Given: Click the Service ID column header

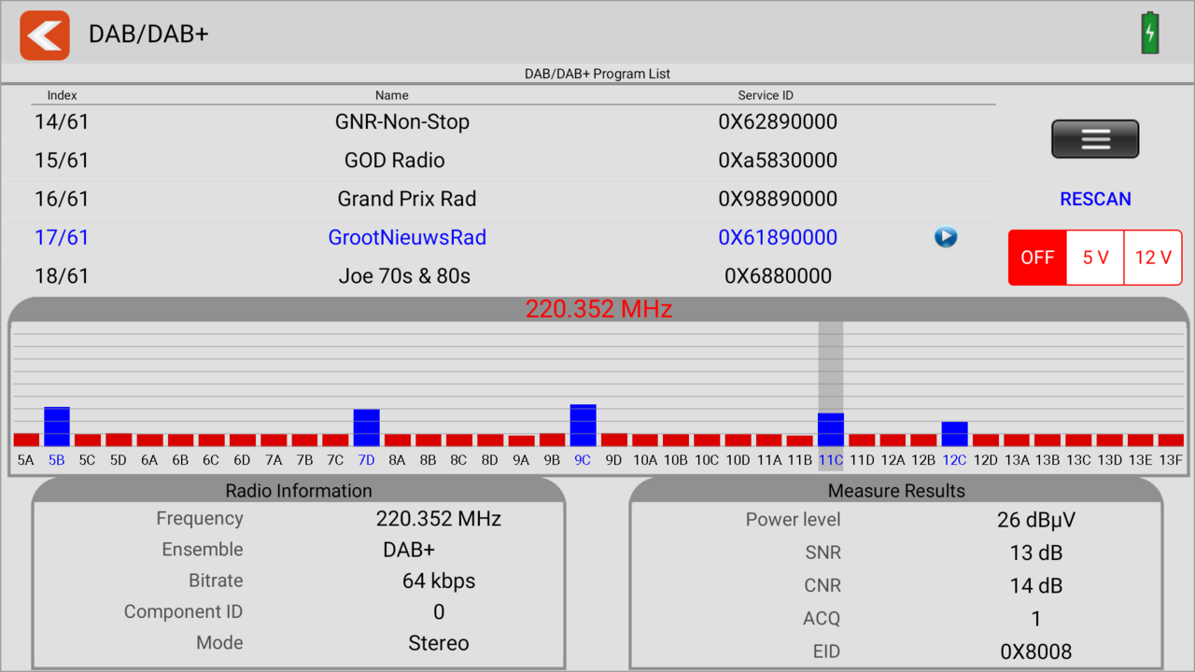Looking at the screenshot, I should tap(766, 95).
